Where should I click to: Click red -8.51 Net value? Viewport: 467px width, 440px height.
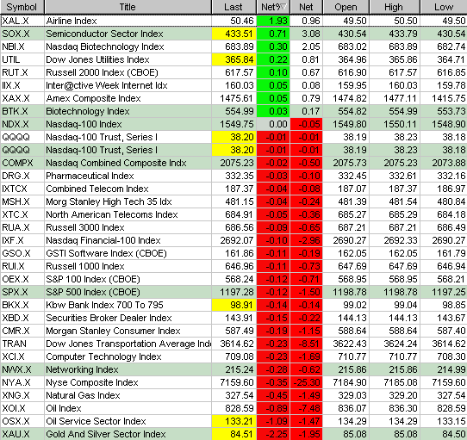307,344
